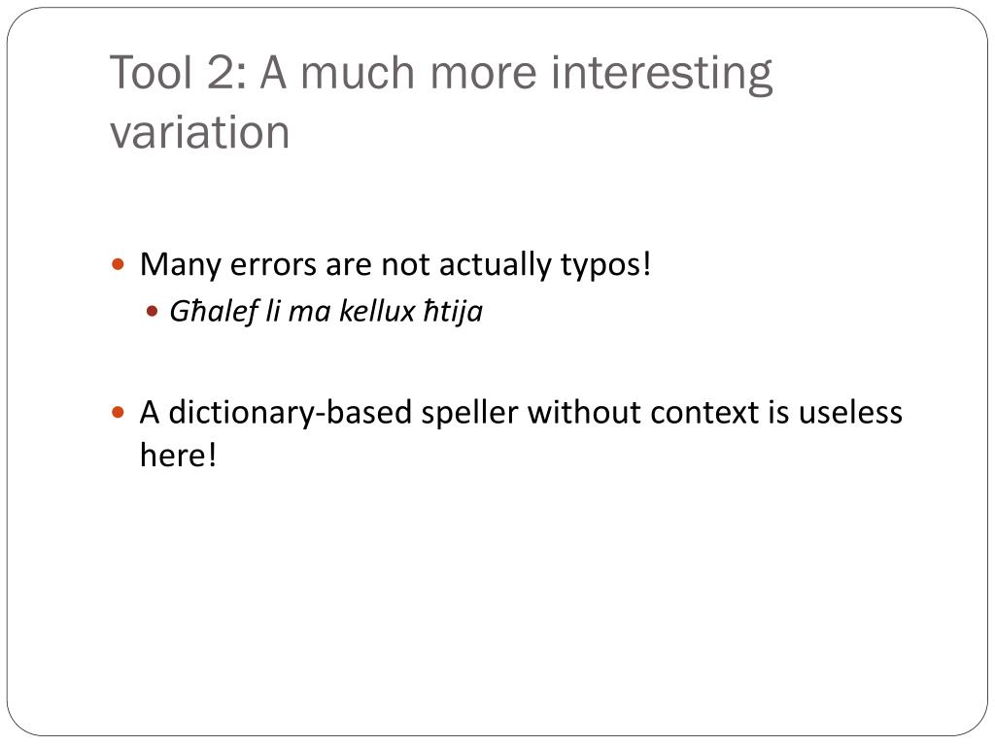Click the word 'dictionary-based' in second bullet
The width and height of the screenshot is (995, 746).
pos(290,413)
